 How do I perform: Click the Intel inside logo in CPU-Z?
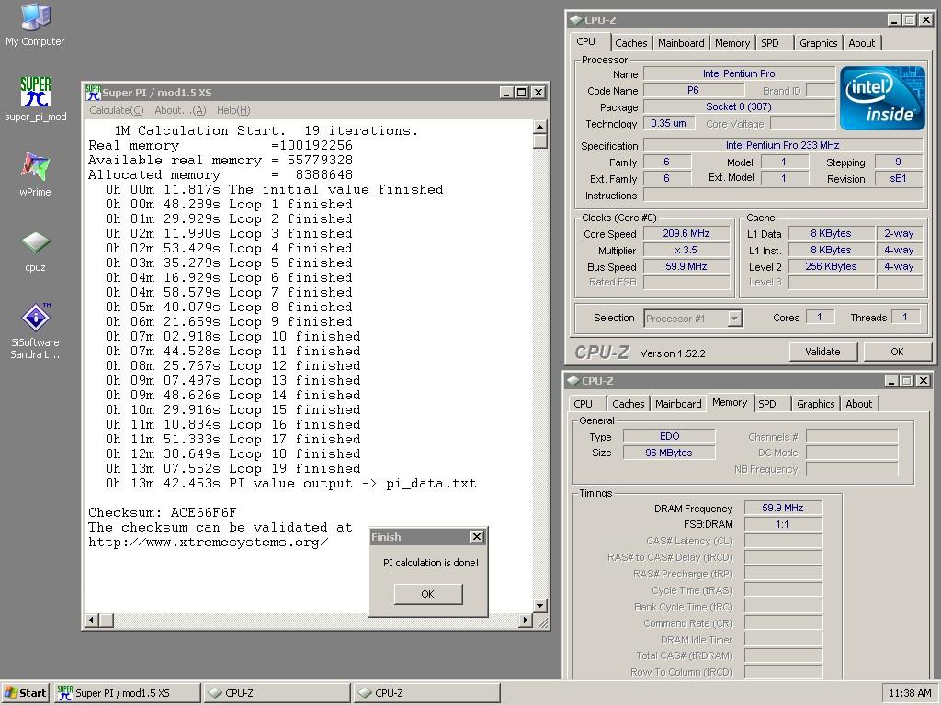tap(881, 98)
